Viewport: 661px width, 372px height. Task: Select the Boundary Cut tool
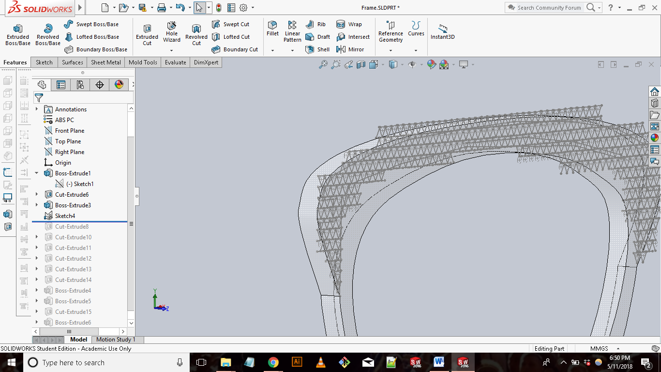coord(235,49)
